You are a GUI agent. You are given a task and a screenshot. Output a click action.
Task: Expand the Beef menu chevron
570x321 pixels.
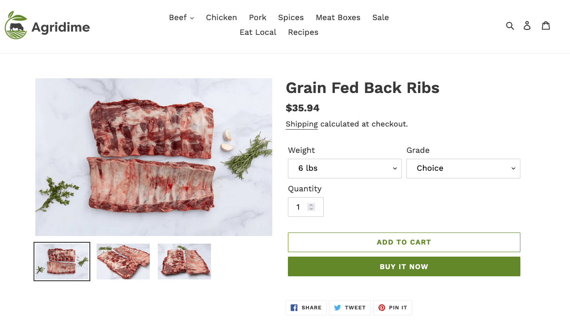pyautogui.click(x=192, y=18)
